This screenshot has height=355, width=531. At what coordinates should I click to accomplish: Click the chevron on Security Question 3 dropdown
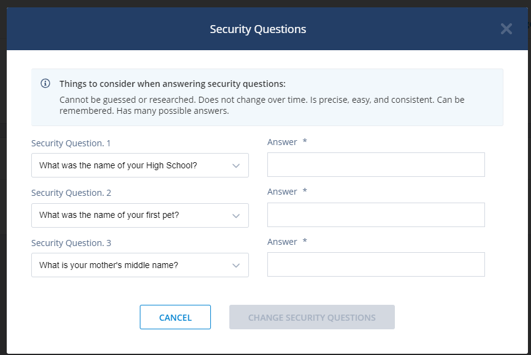click(236, 265)
